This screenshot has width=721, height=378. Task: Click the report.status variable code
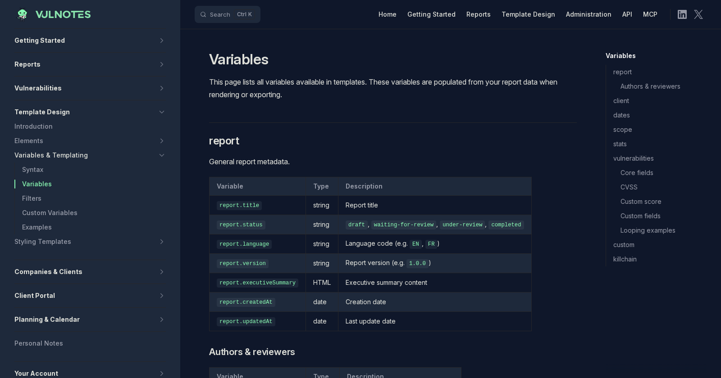(241, 225)
